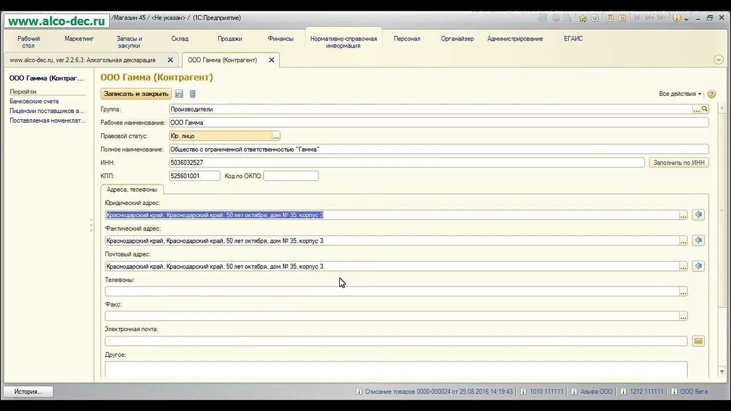Click into the Рабочее наименование field
731x411 pixels.
(439, 122)
